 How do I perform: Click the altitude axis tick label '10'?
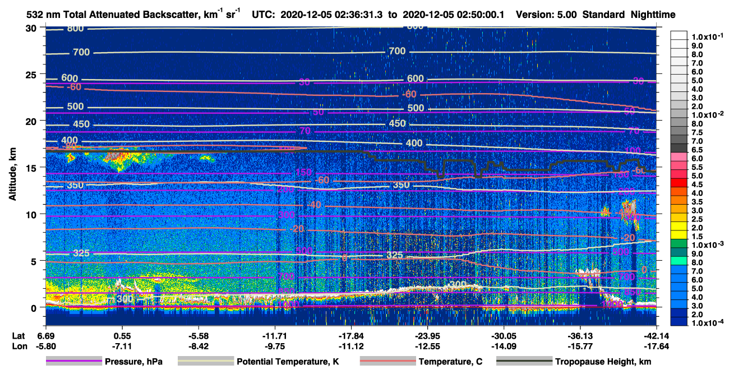(32, 214)
